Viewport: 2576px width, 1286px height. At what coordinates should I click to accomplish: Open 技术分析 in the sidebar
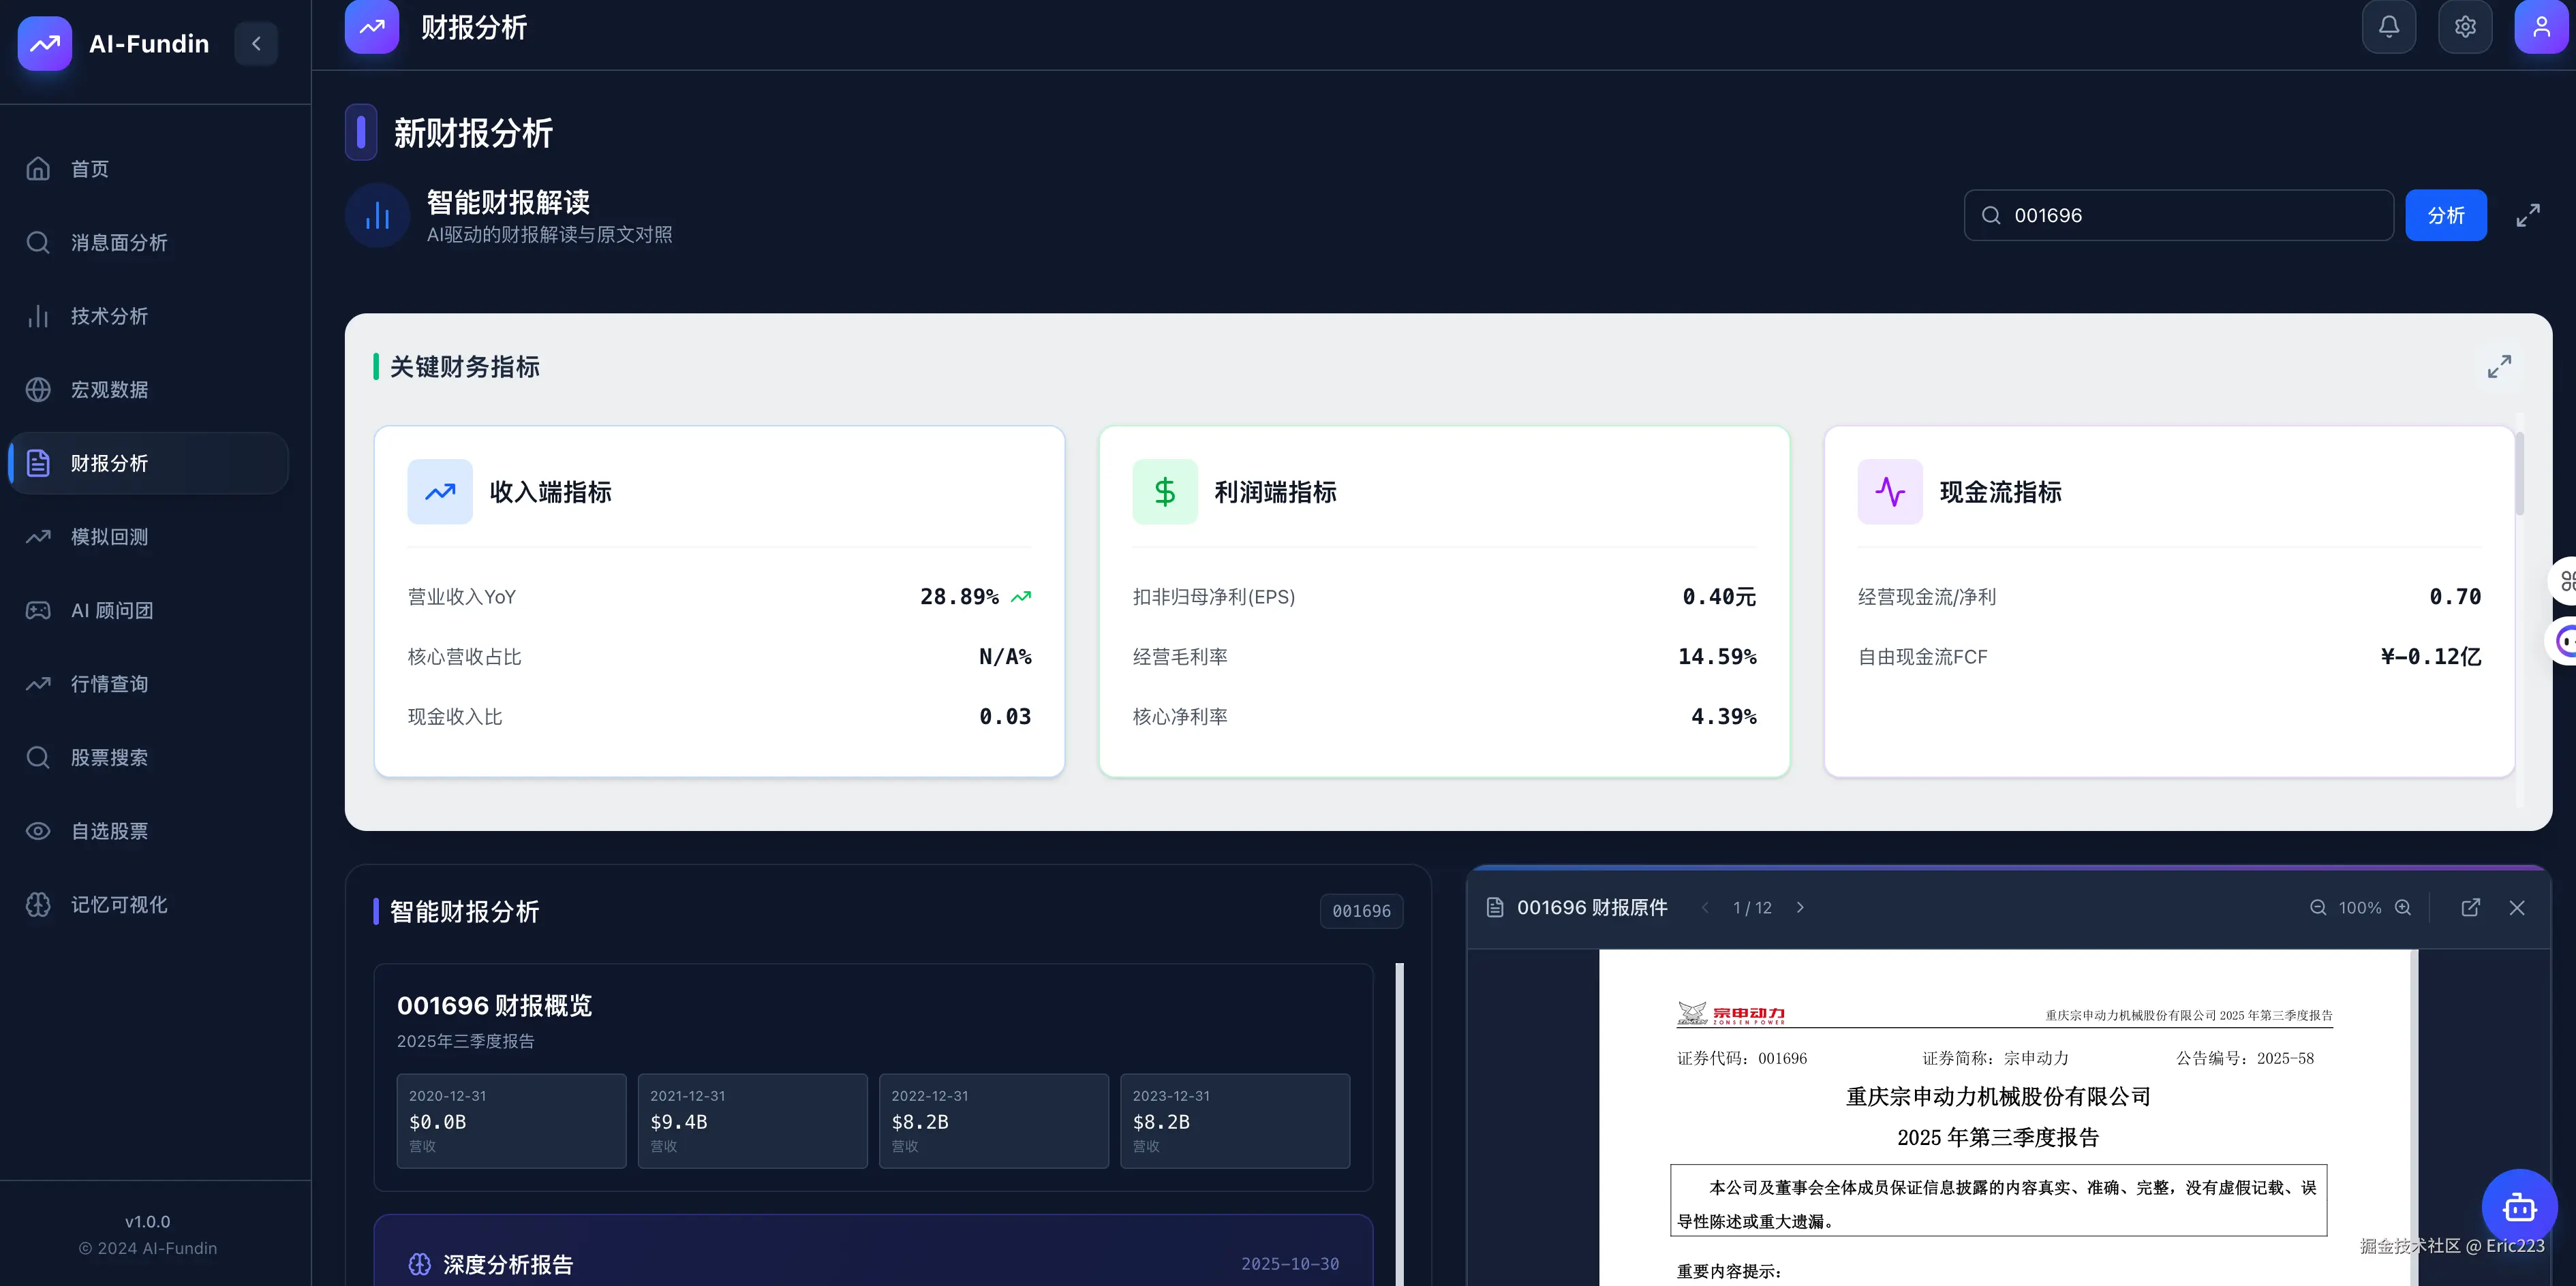click(x=109, y=316)
